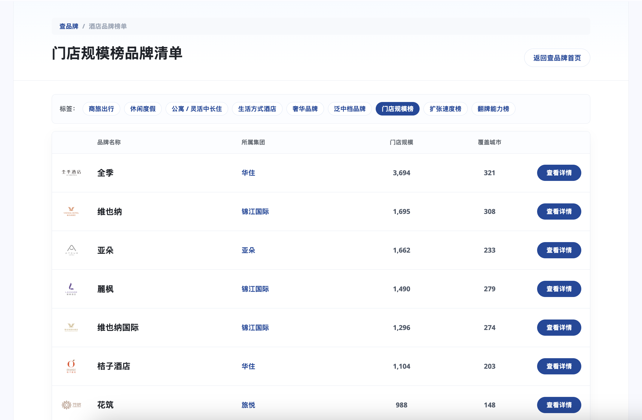Click city coverage value 203

[x=490, y=366]
